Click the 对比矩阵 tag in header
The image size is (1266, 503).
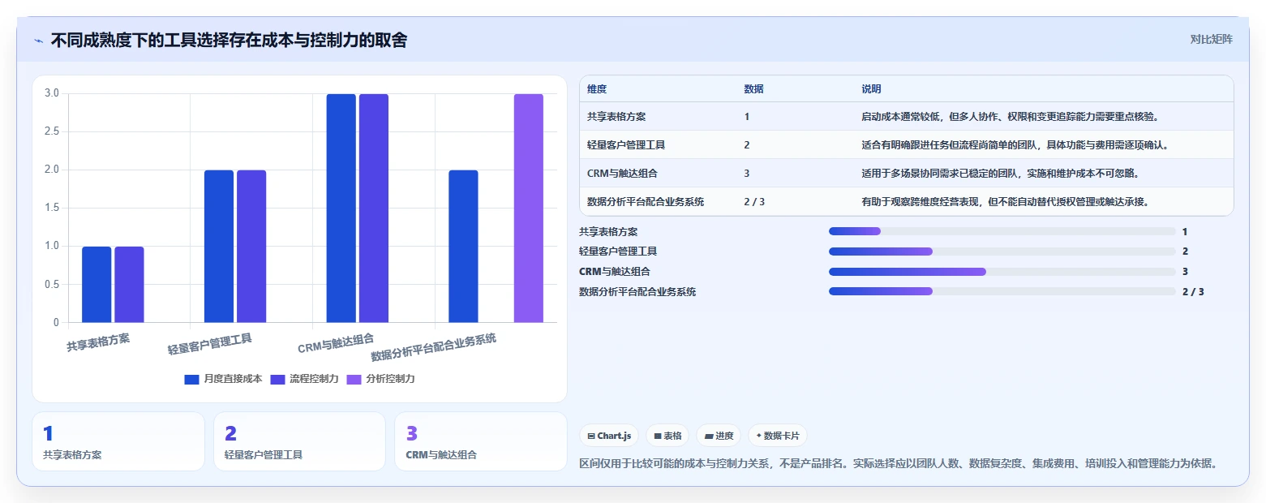coord(1211,39)
